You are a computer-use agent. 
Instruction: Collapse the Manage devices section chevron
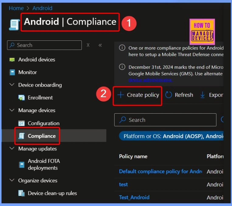(x=12, y=110)
